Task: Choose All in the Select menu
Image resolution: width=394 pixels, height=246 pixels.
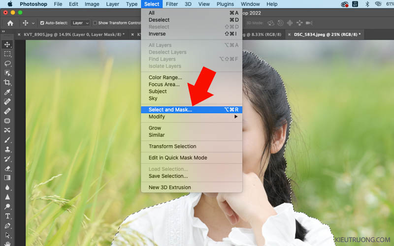Action: click(192, 13)
